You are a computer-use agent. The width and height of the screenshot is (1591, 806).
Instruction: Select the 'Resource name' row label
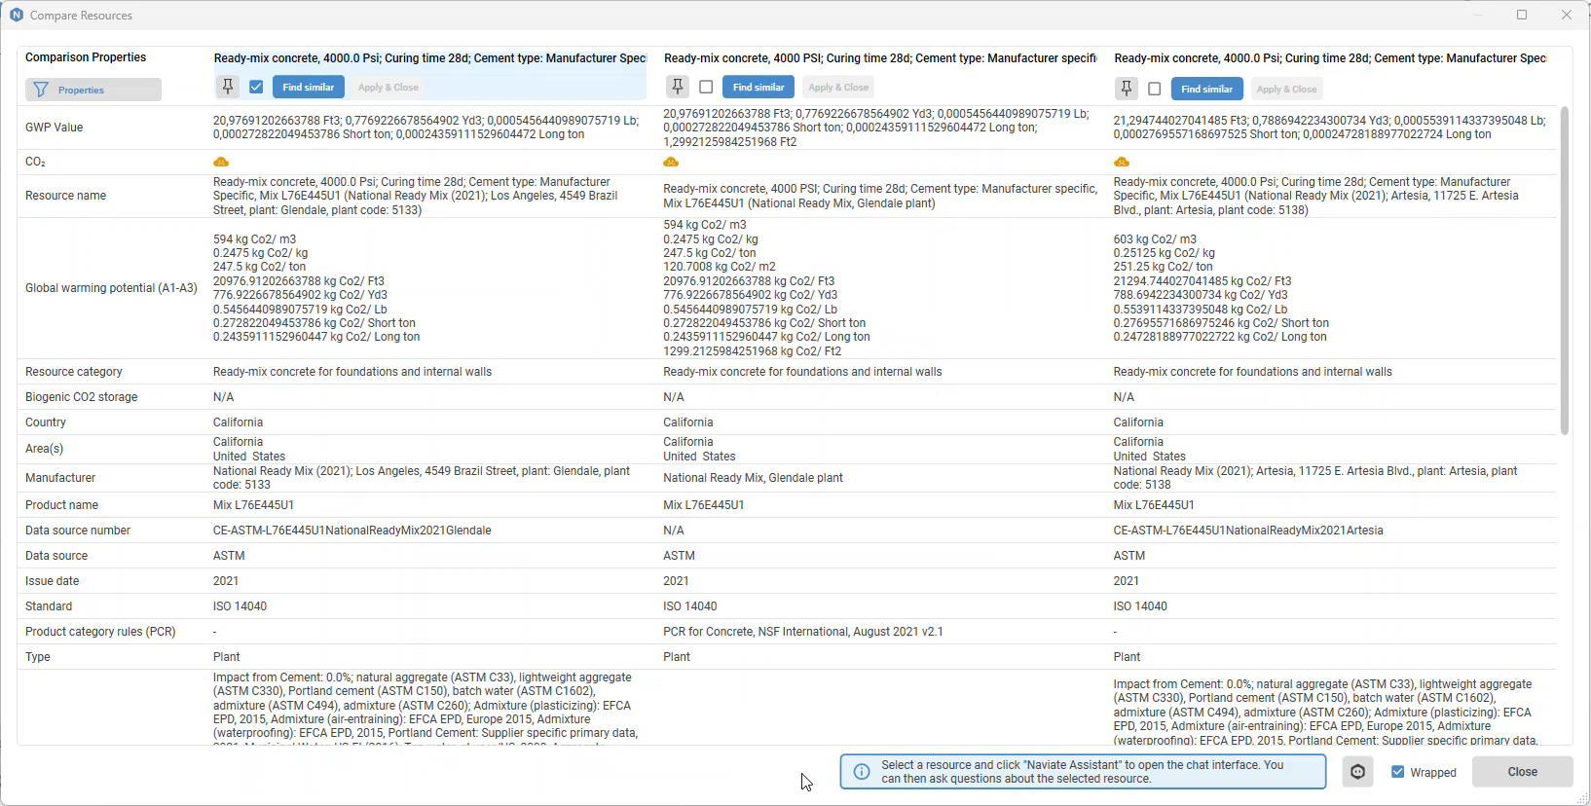point(65,196)
